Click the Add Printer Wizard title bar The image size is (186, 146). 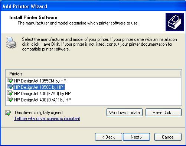click(x=93, y=6)
